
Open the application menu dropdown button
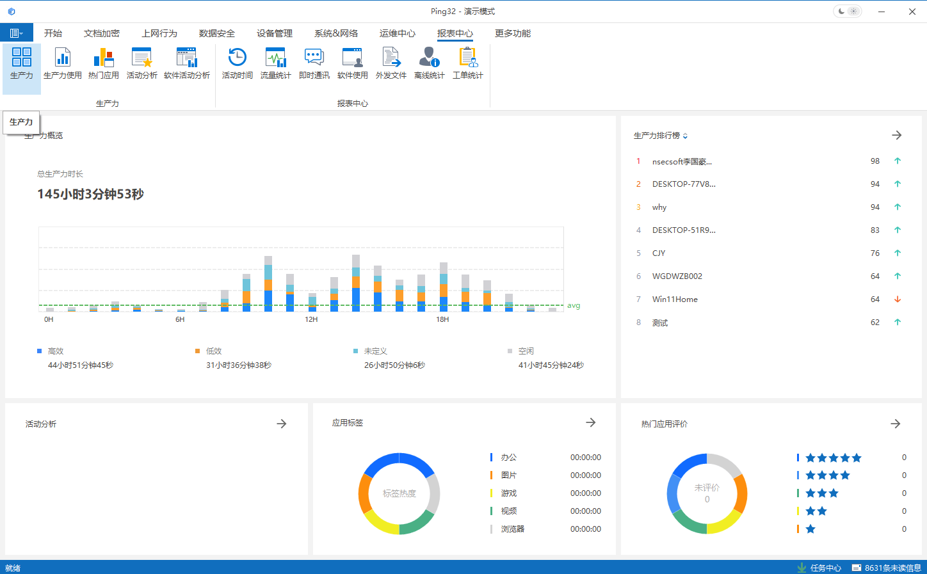click(x=17, y=33)
